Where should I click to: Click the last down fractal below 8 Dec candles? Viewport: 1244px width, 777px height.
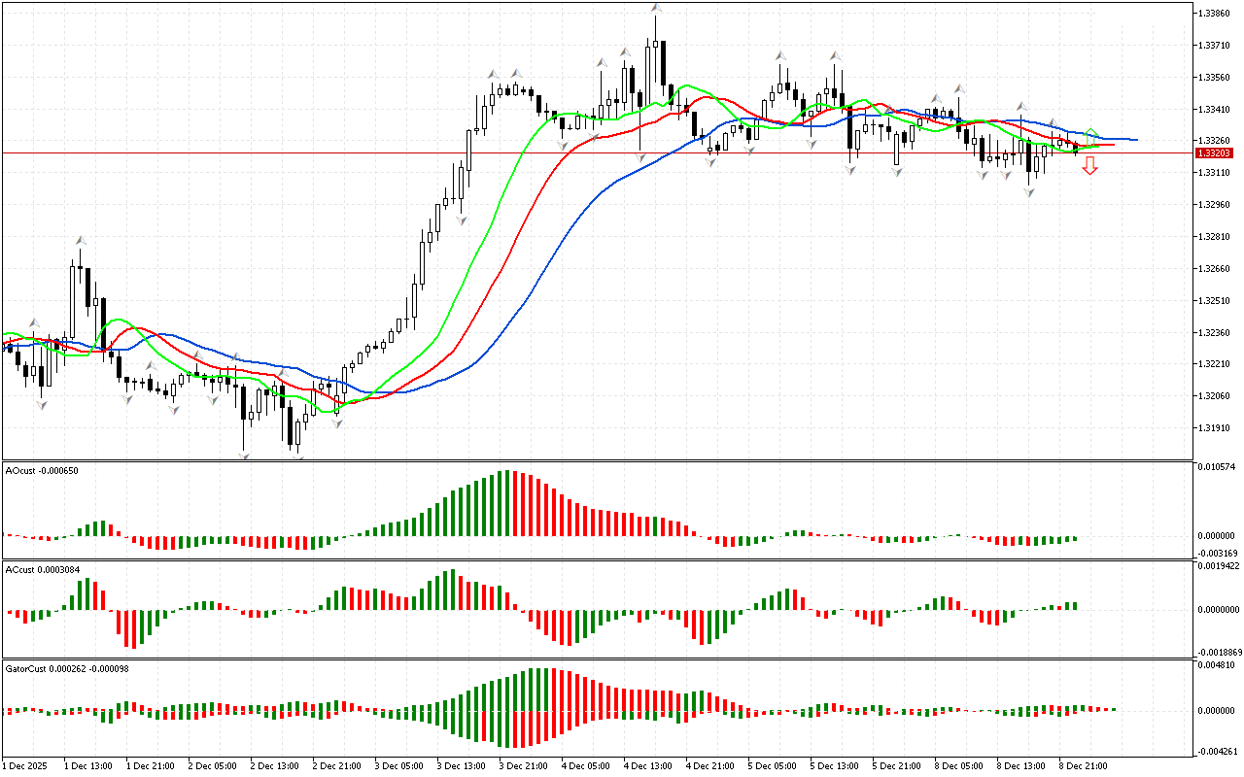pyautogui.click(x=1029, y=192)
